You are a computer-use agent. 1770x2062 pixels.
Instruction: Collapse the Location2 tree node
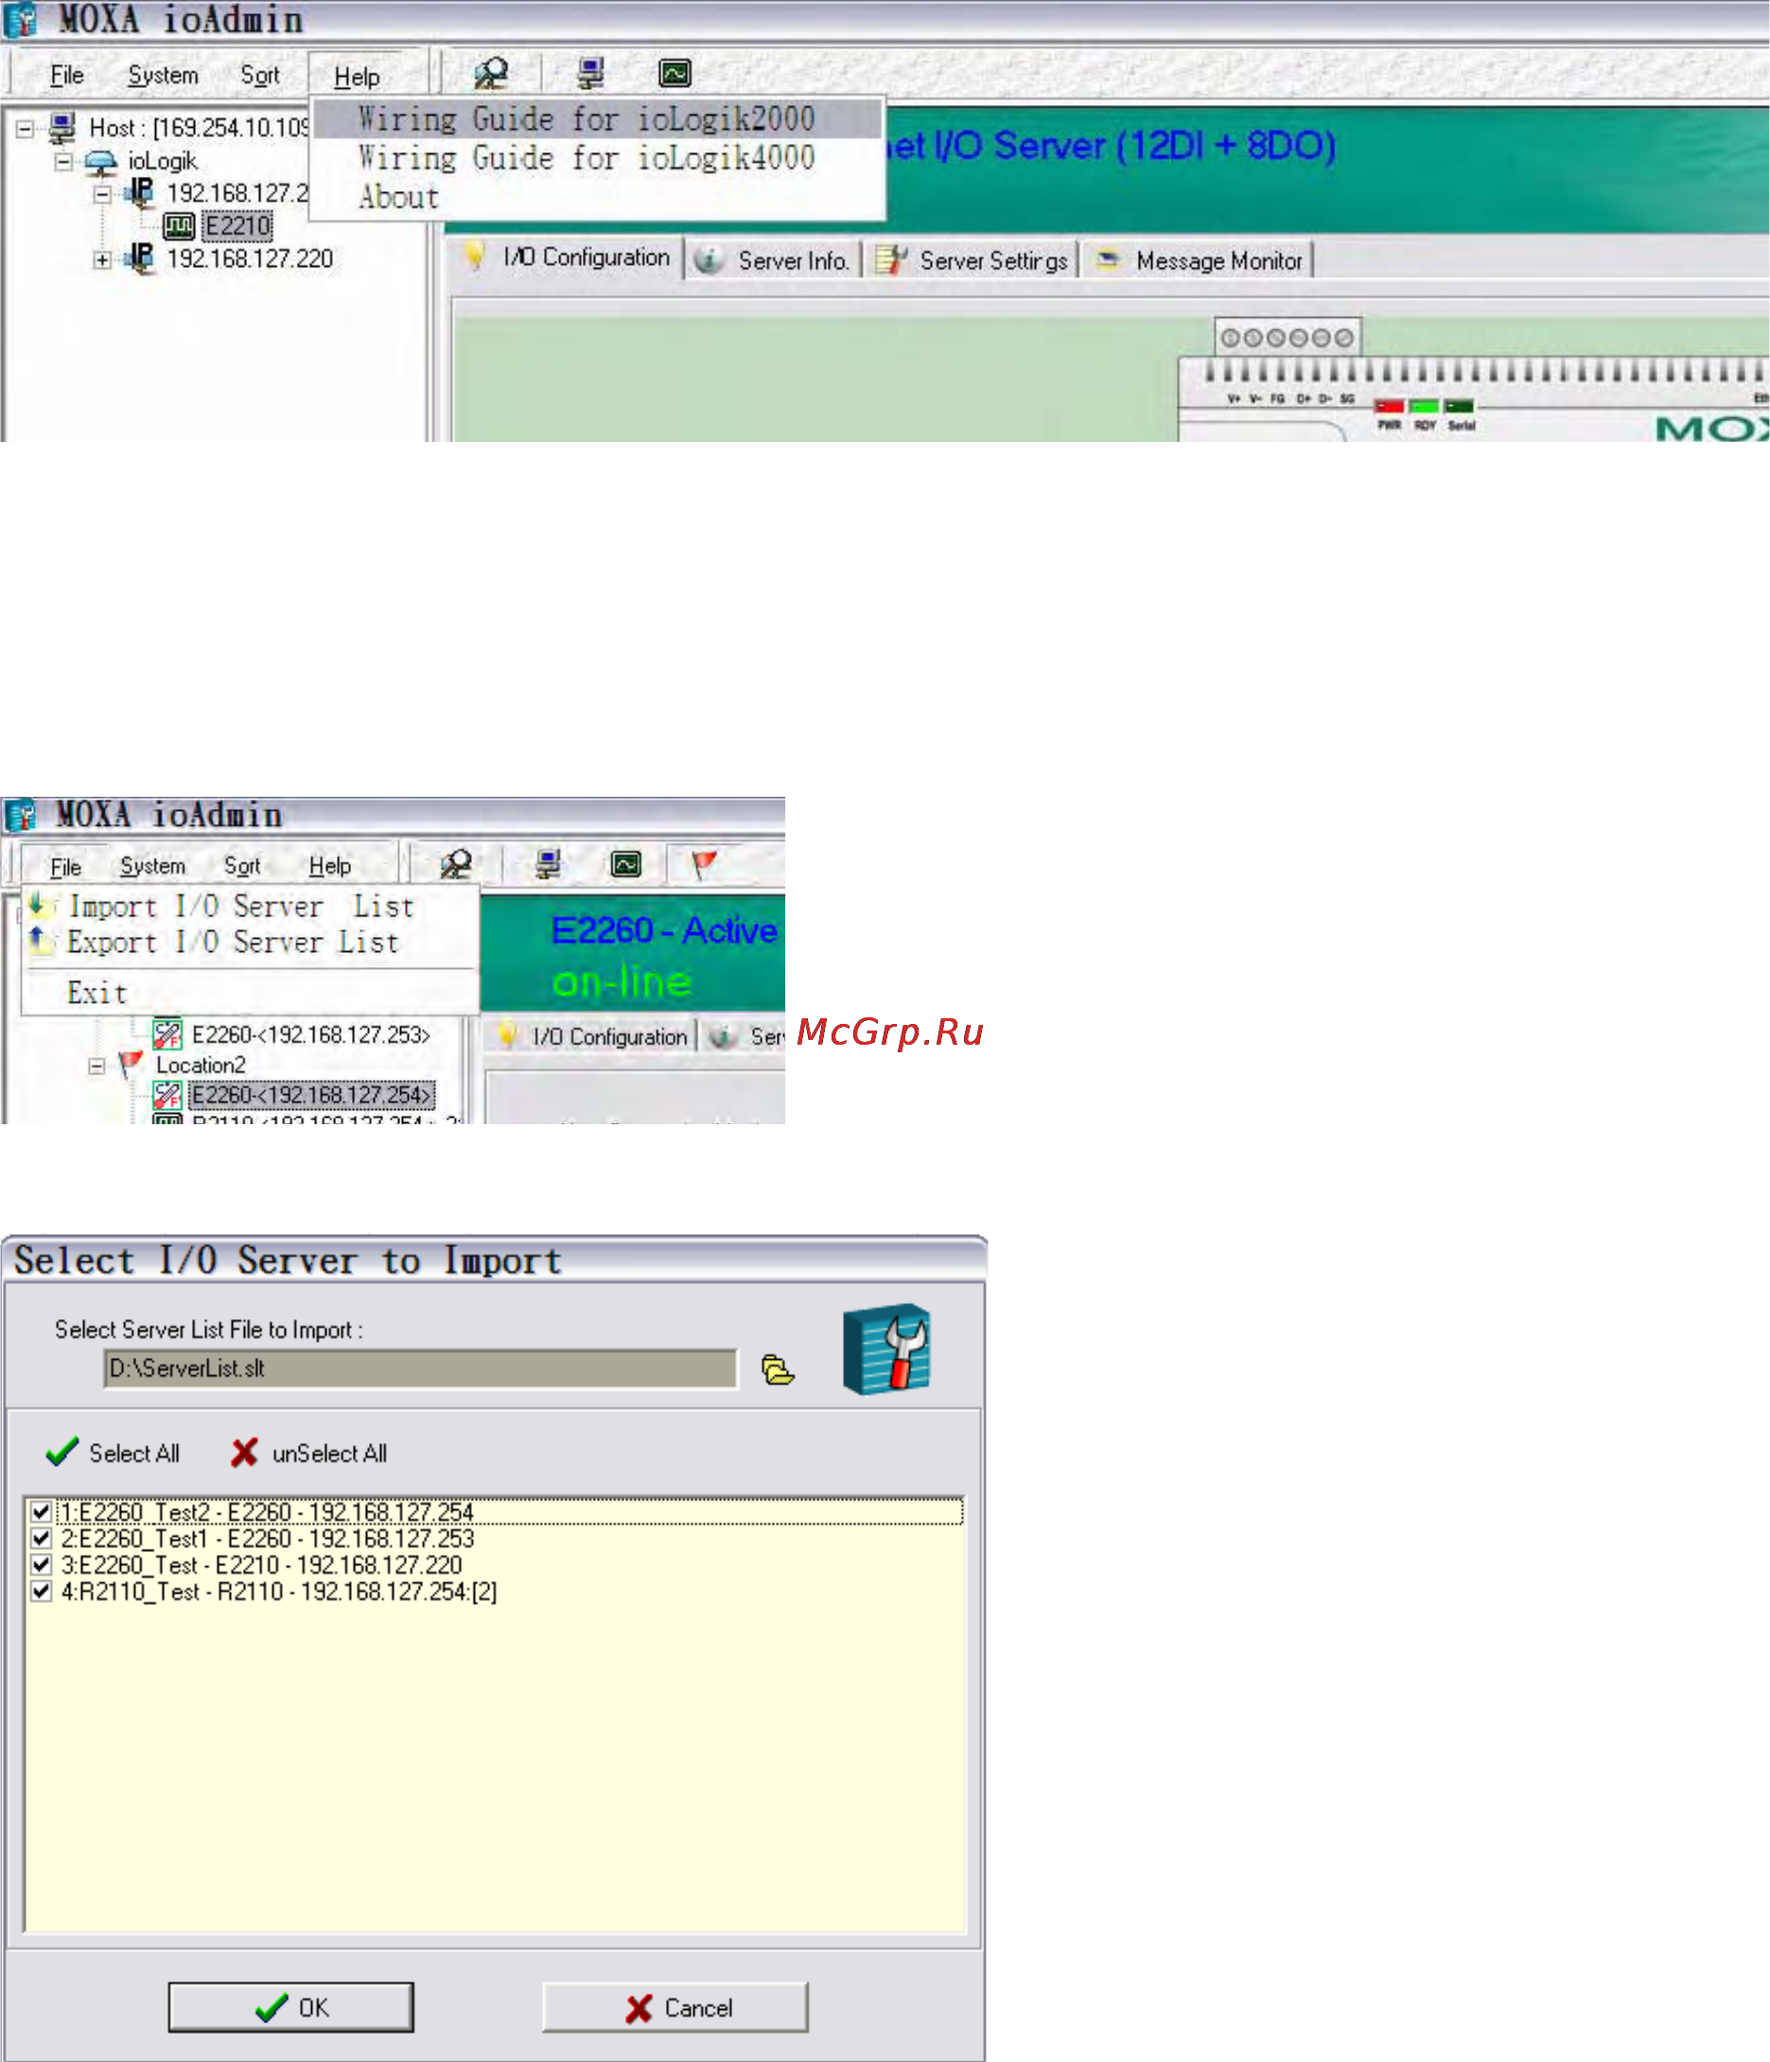click(96, 1066)
